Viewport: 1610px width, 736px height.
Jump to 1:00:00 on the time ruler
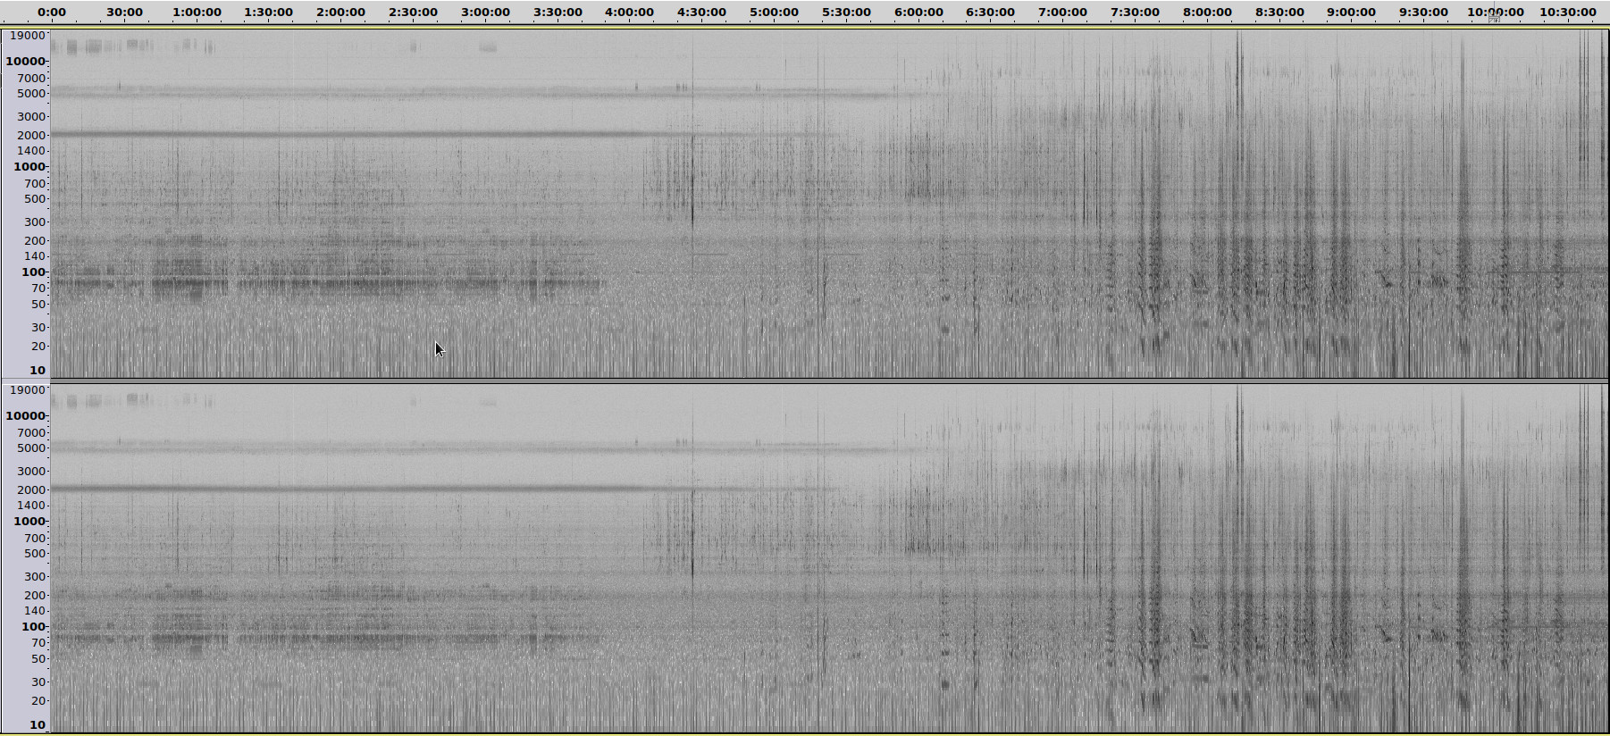197,13
